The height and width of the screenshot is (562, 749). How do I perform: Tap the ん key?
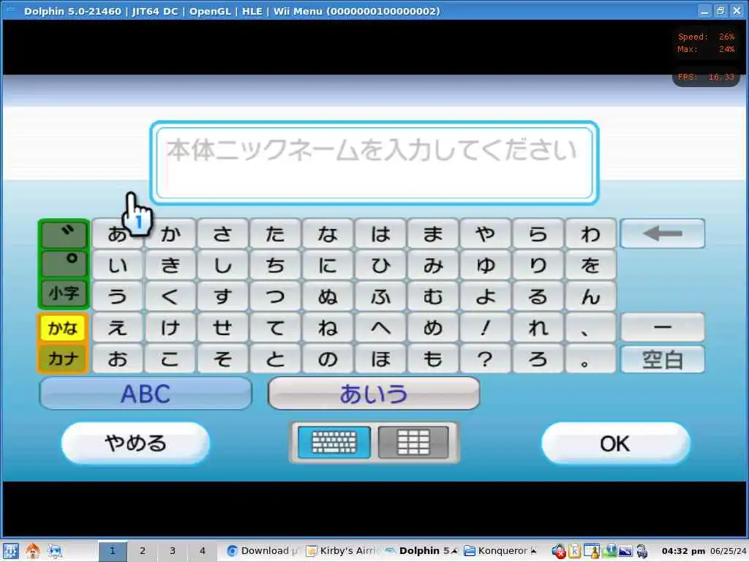click(x=590, y=296)
